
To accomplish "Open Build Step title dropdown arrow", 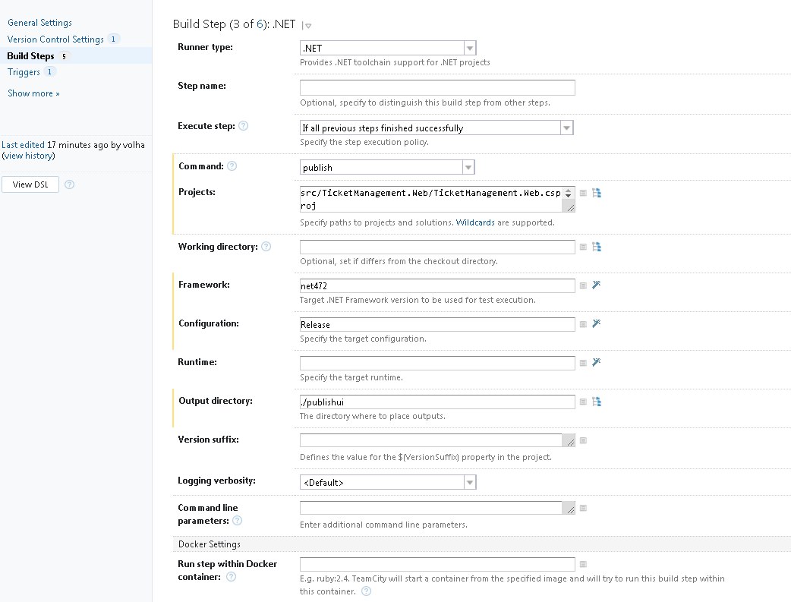I will click(307, 25).
